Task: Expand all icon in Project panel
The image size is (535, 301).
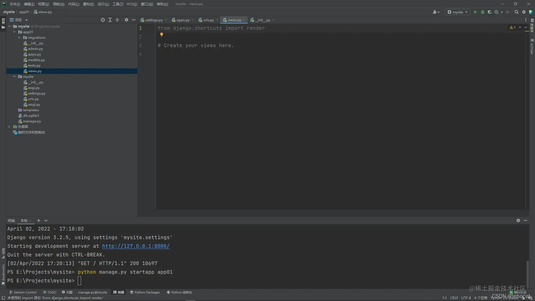Action: (x=110, y=20)
